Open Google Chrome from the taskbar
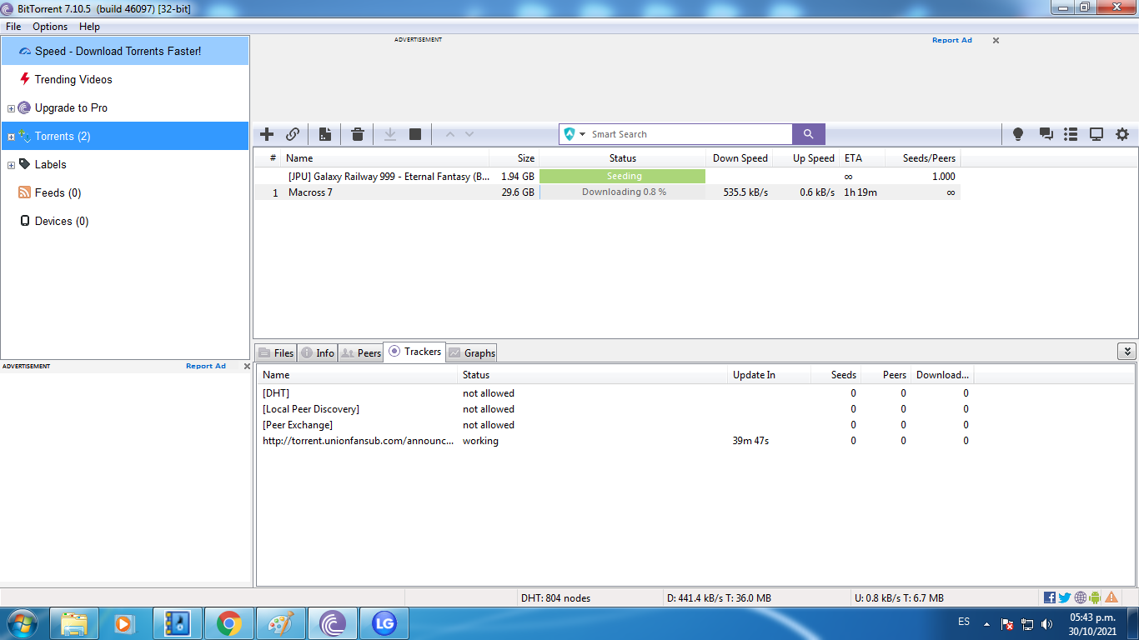This screenshot has height=640, width=1139. pyautogui.click(x=229, y=623)
